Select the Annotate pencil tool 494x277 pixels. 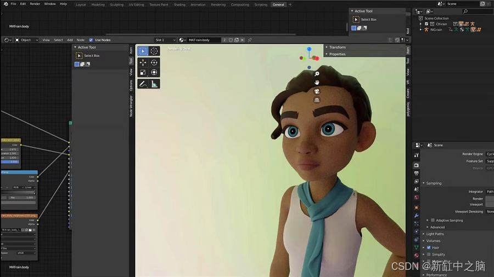click(143, 84)
